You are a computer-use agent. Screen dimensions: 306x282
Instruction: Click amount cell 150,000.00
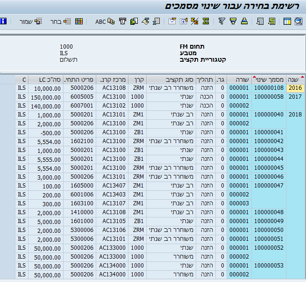[46, 97]
